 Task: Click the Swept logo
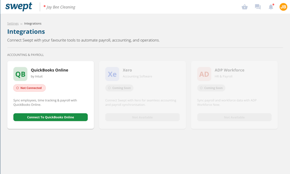pyautogui.click(x=19, y=7)
